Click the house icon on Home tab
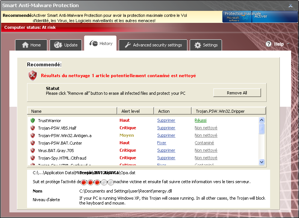 (25, 45)
